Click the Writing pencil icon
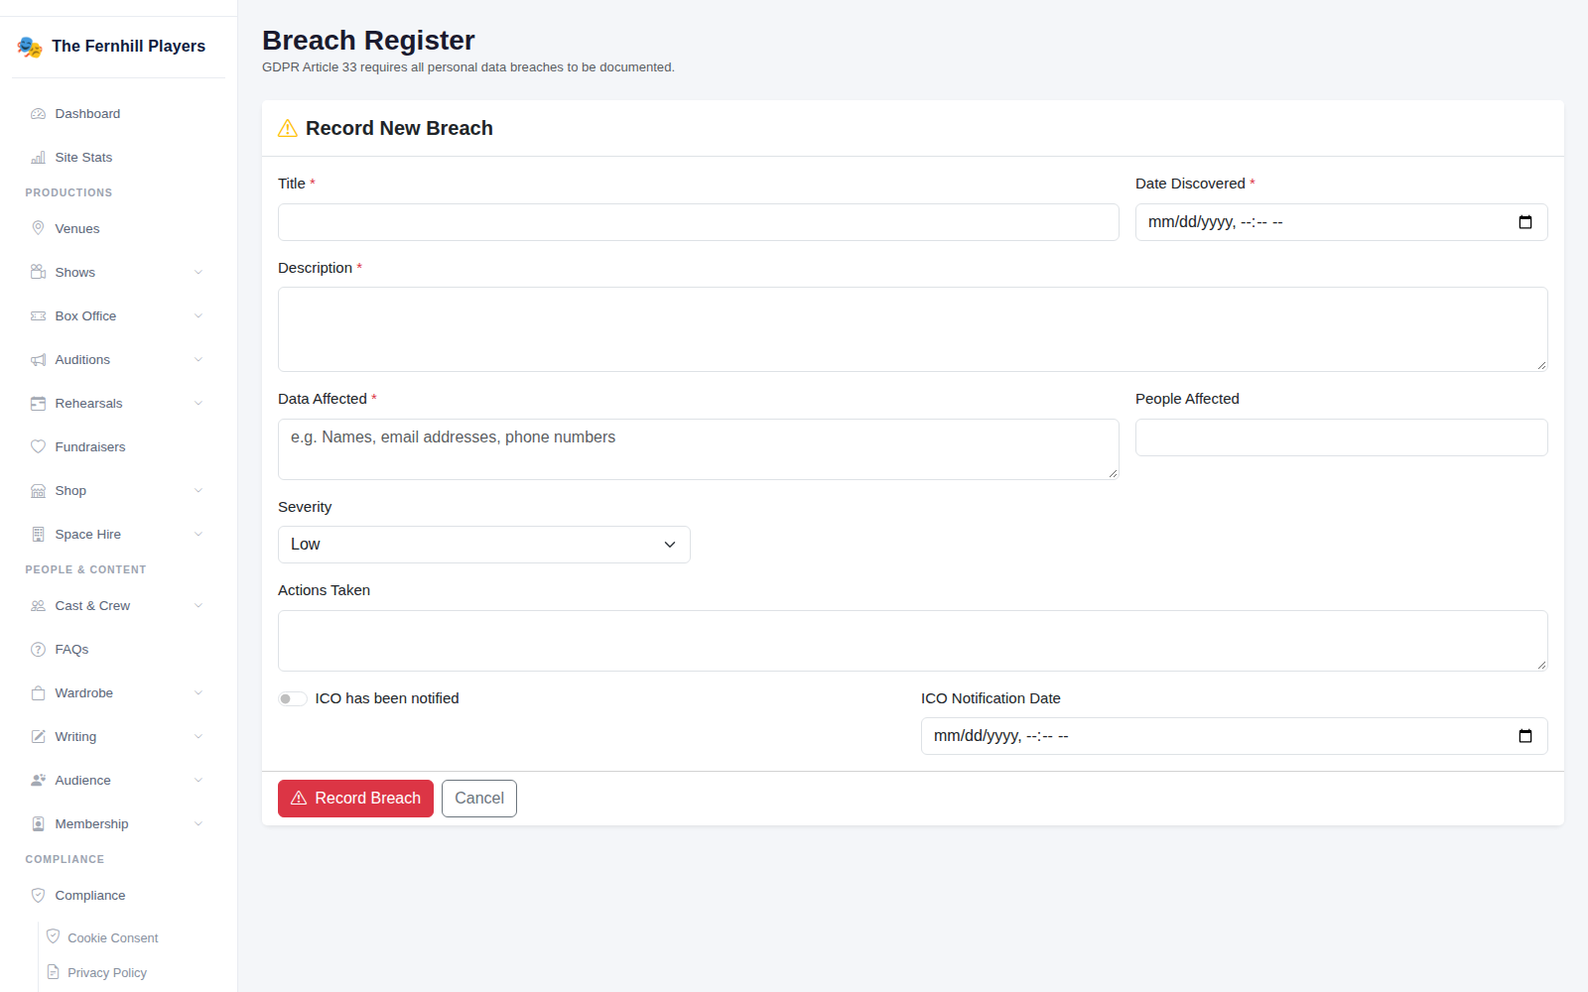The image size is (1588, 992). (x=38, y=737)
